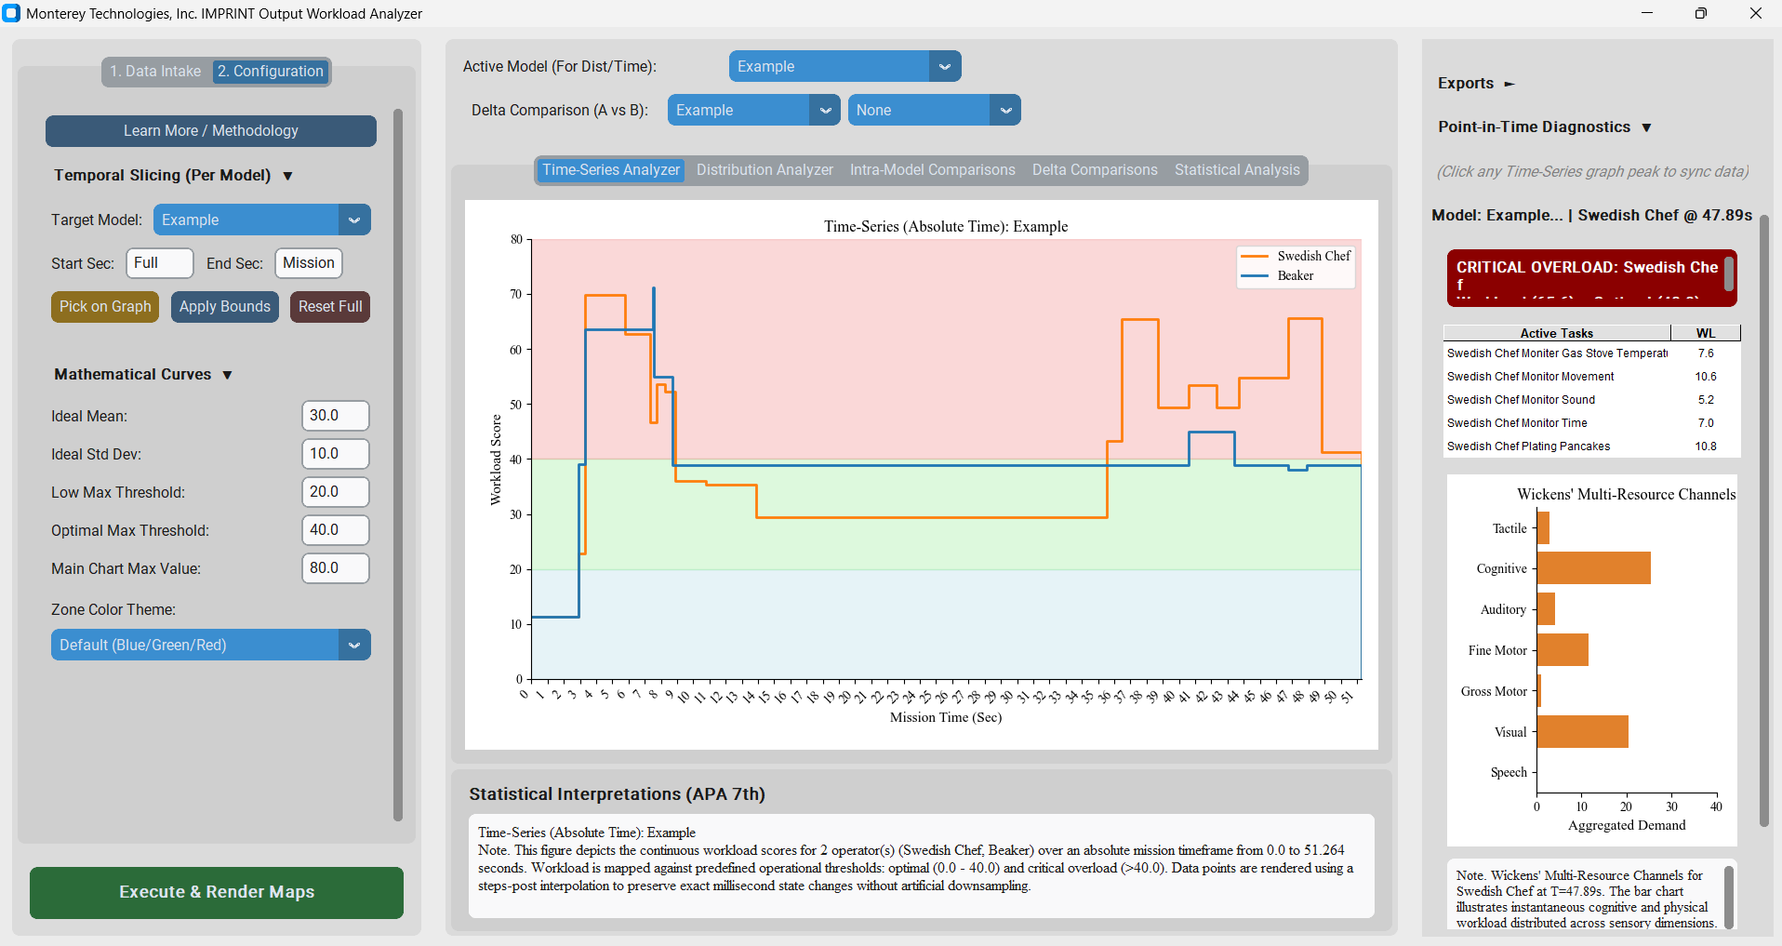The image size is (1782, 946).
Task: Expand the Exports section
Action: (1476, 84)
